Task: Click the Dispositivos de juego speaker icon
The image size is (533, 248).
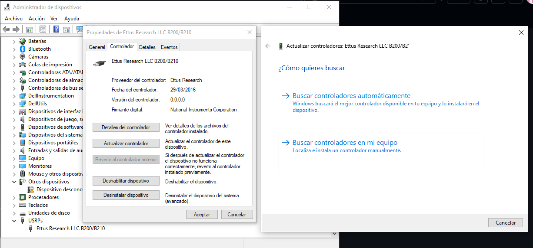Action: [23, 119]
